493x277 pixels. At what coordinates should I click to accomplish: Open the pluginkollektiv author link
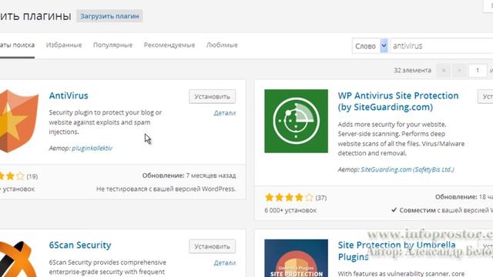92,148
